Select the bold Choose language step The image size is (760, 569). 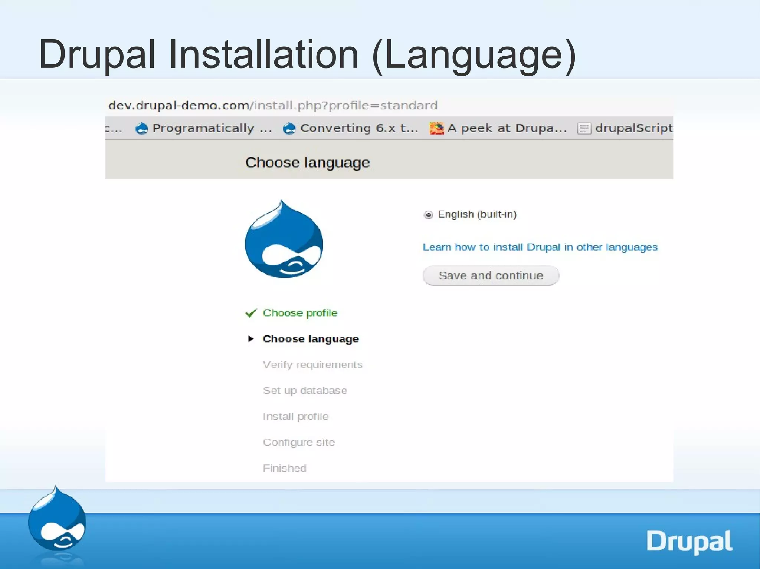(x=311, y=339)
